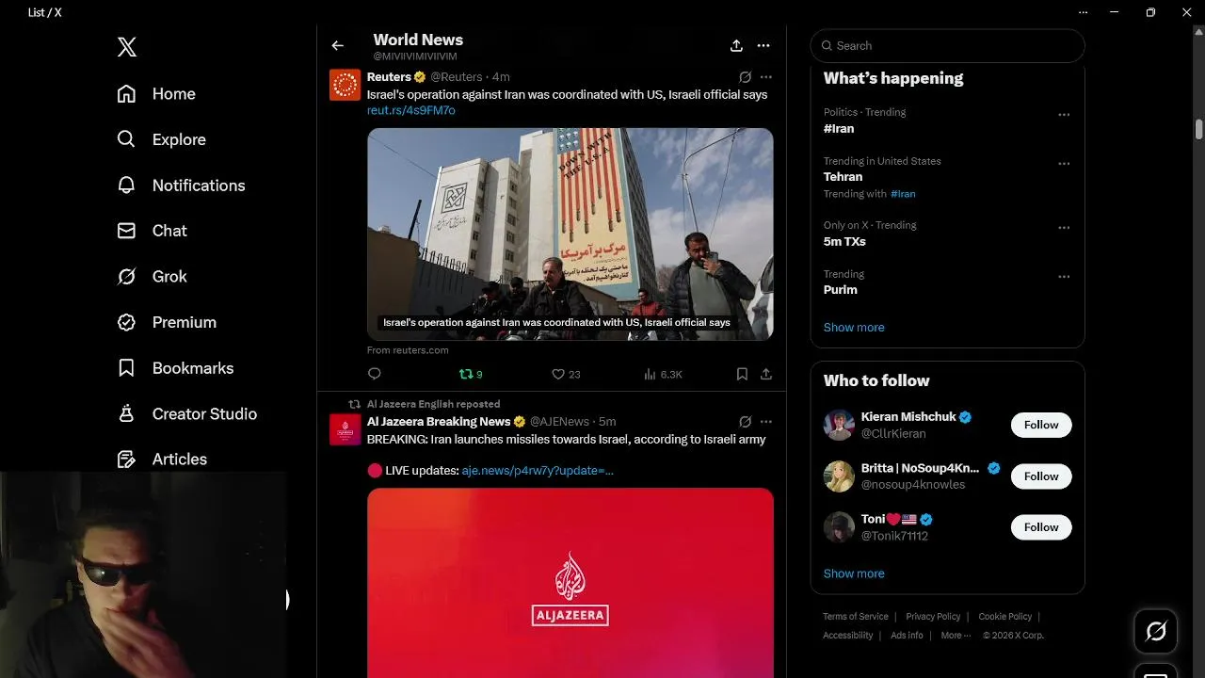Reply to the Reuters post
This screenshot has width=1205, height=678.
tap(375, 374)
